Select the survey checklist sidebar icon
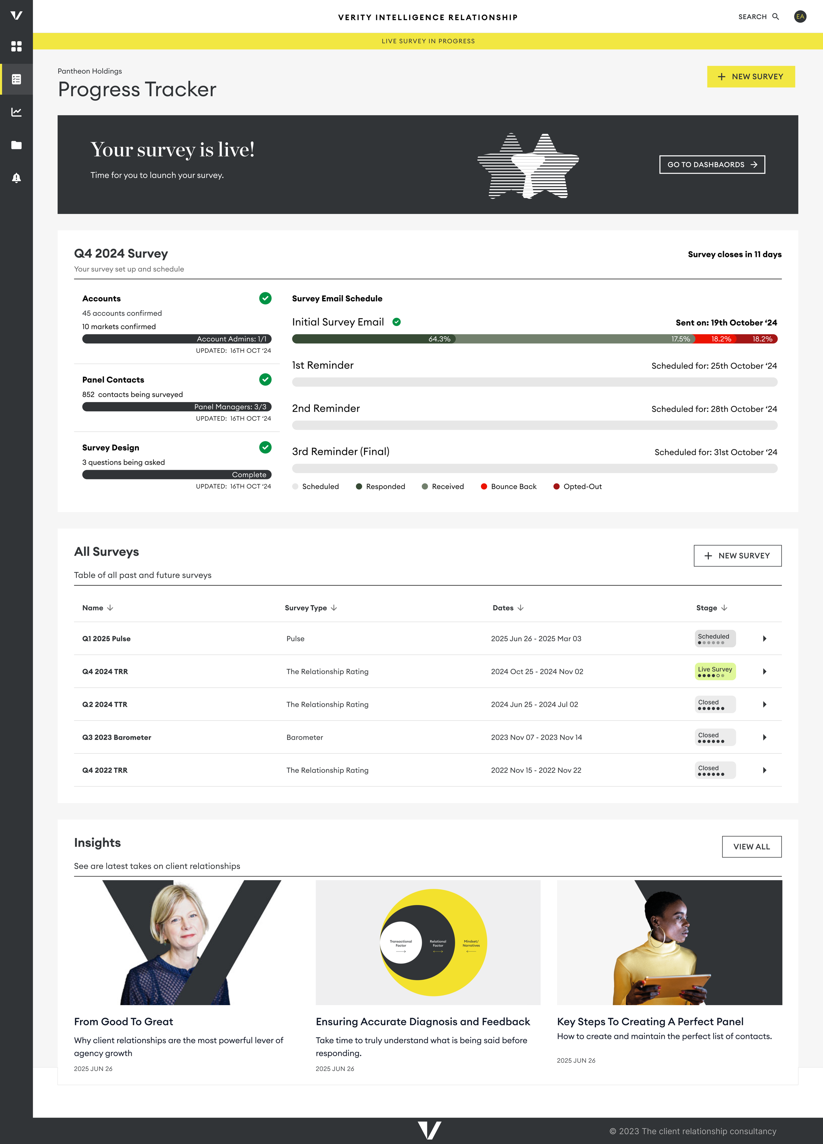The height and width of the screenshot is (1144, 823). point(16,79)
